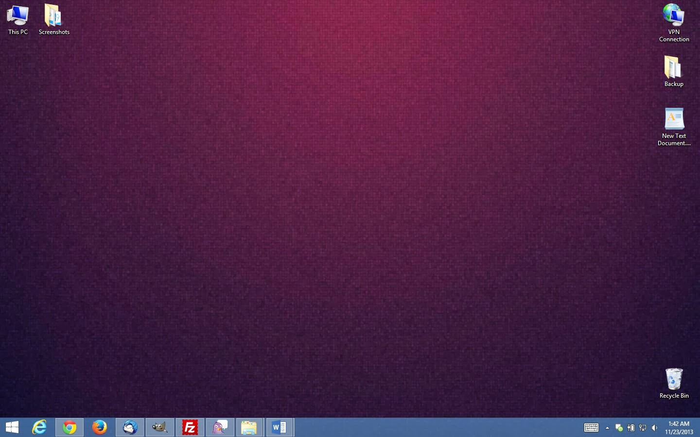
Task: Open the Recycle Bin
Action: (x=674, y=380)
